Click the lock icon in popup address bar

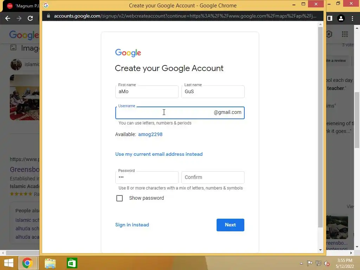(x=49, y=16)
